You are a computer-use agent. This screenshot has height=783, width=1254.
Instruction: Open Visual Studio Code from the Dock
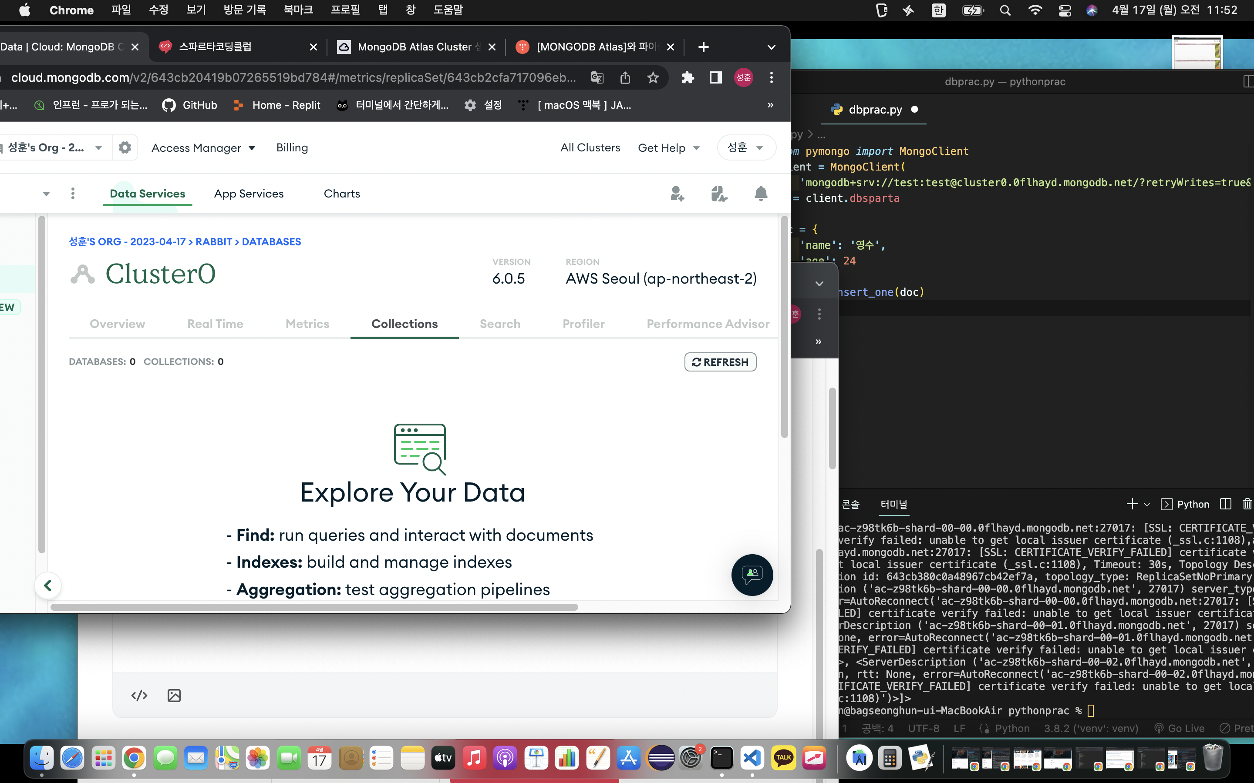[x=752, y=758]
